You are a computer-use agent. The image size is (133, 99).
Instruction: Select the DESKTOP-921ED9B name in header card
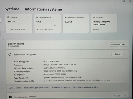(16, 44)
